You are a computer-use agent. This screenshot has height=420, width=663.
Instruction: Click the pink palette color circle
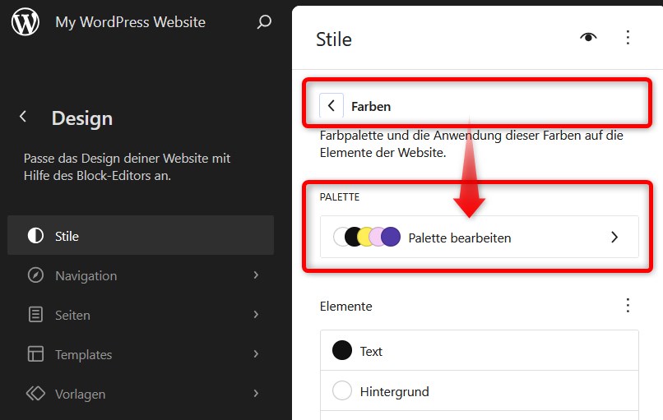(376, 237)
